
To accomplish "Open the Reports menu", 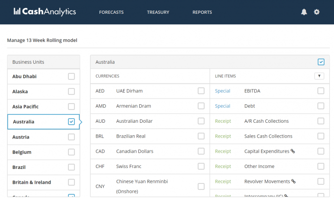I will [202, 12].
